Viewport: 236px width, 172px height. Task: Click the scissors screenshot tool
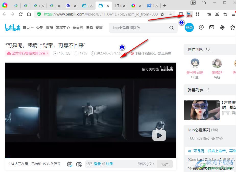click(x=217, y=14)
